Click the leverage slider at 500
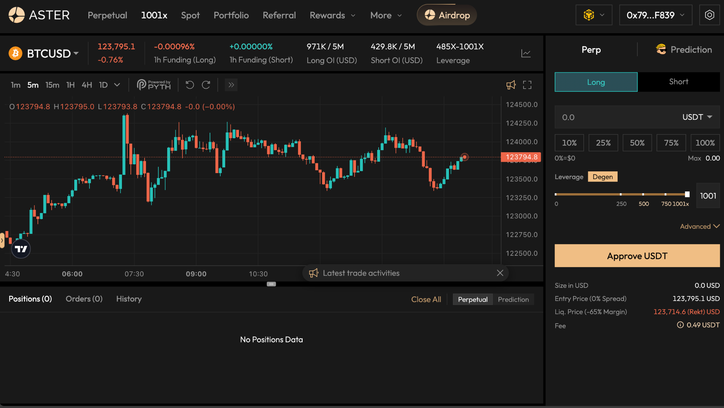 pyautogui.click(x=643, y=194)
